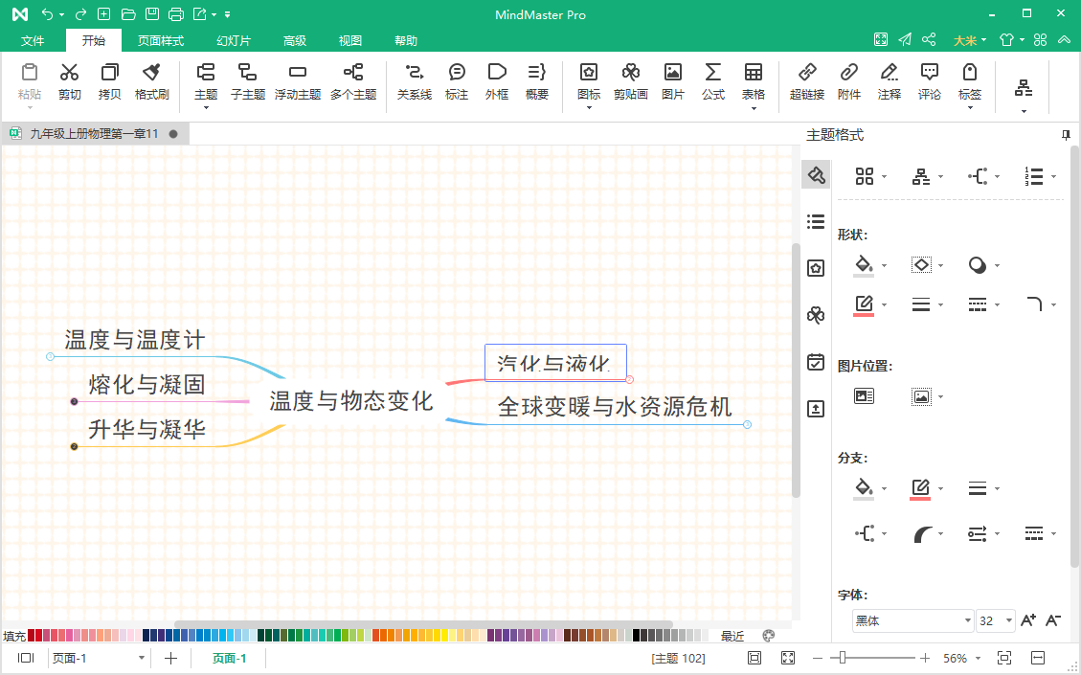Switch to the 高级 tab
This screenshot has width=1081, height=675.
pyautogui.click(x=294, y=40)
